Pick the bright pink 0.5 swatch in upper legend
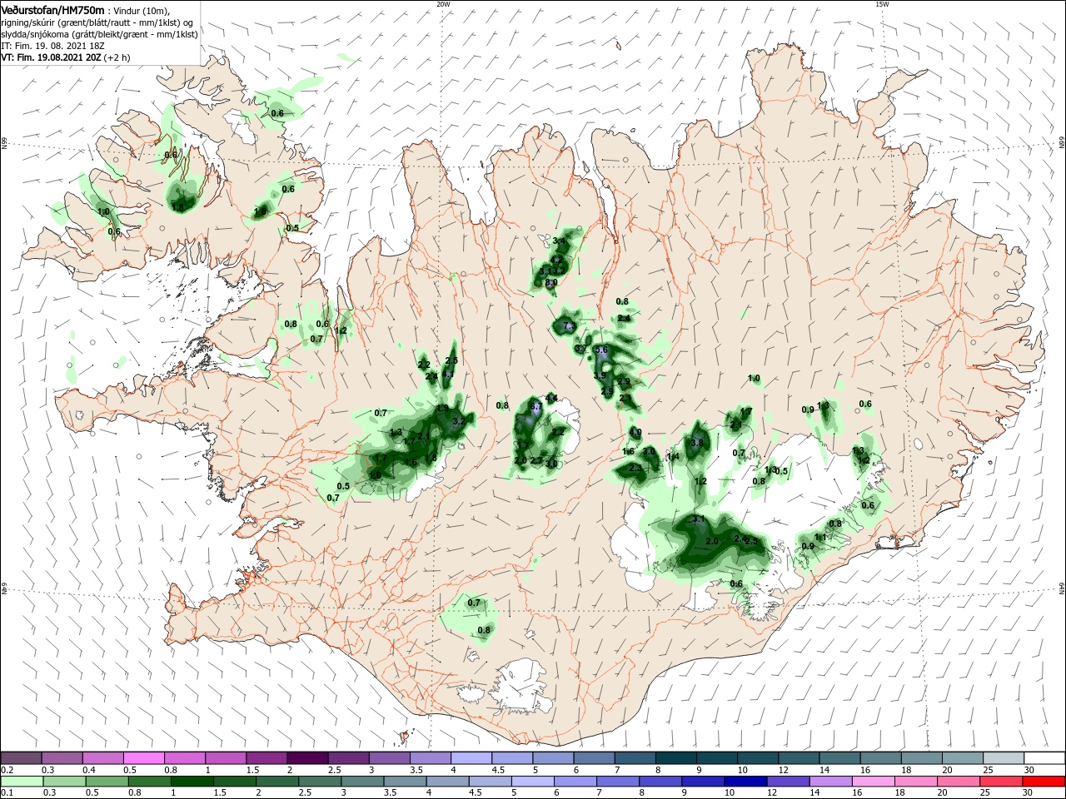1066x799 pixels. coord(145,758)
